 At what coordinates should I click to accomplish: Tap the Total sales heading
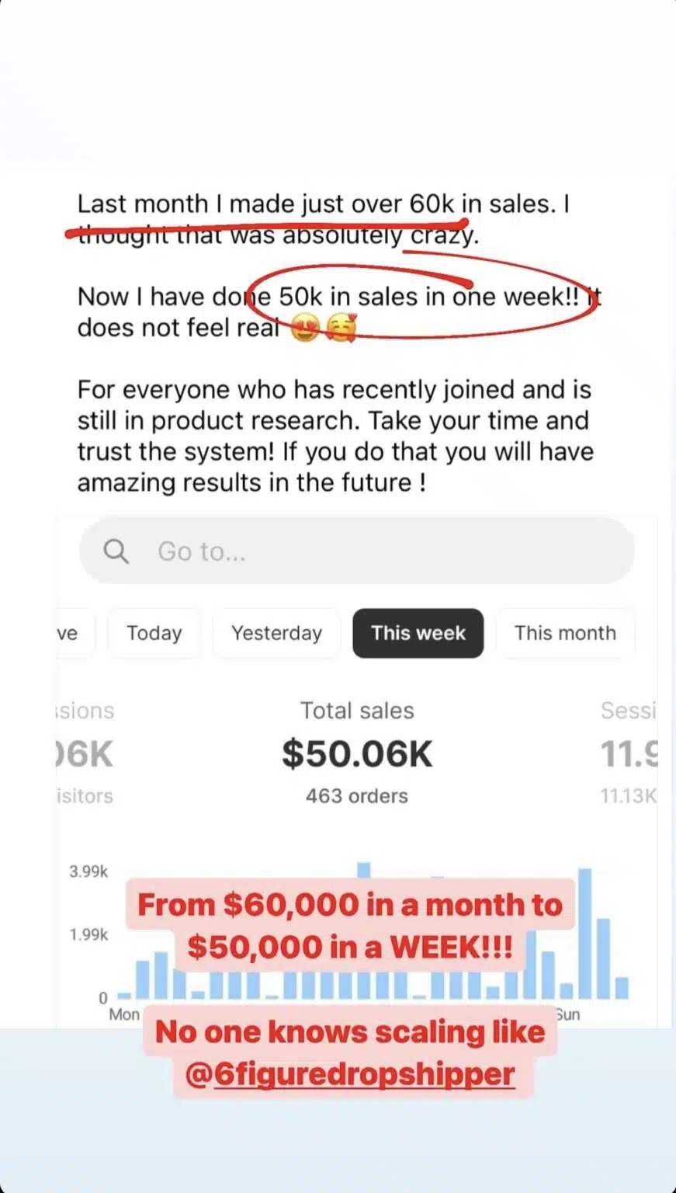357,711
